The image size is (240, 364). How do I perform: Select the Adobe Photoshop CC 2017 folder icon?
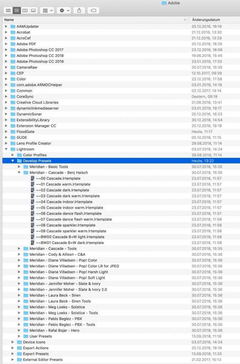13,50
